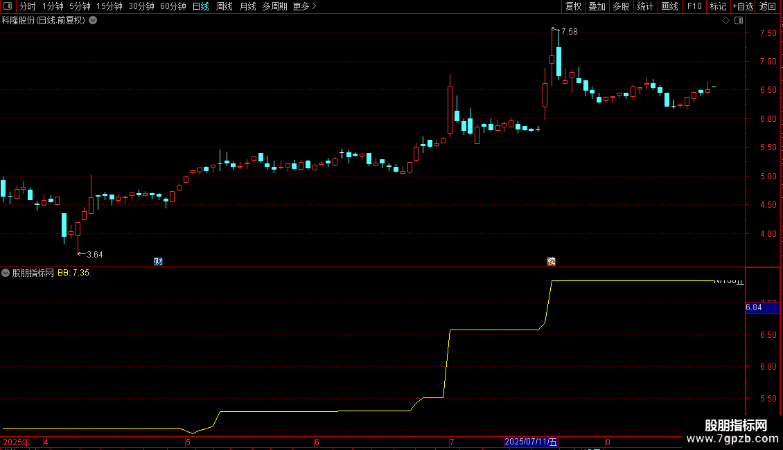Click the 科隆股份(日线.前复权) chart title
The width and height of the screenshot is (783, 450).
click(x=44, y=21)
